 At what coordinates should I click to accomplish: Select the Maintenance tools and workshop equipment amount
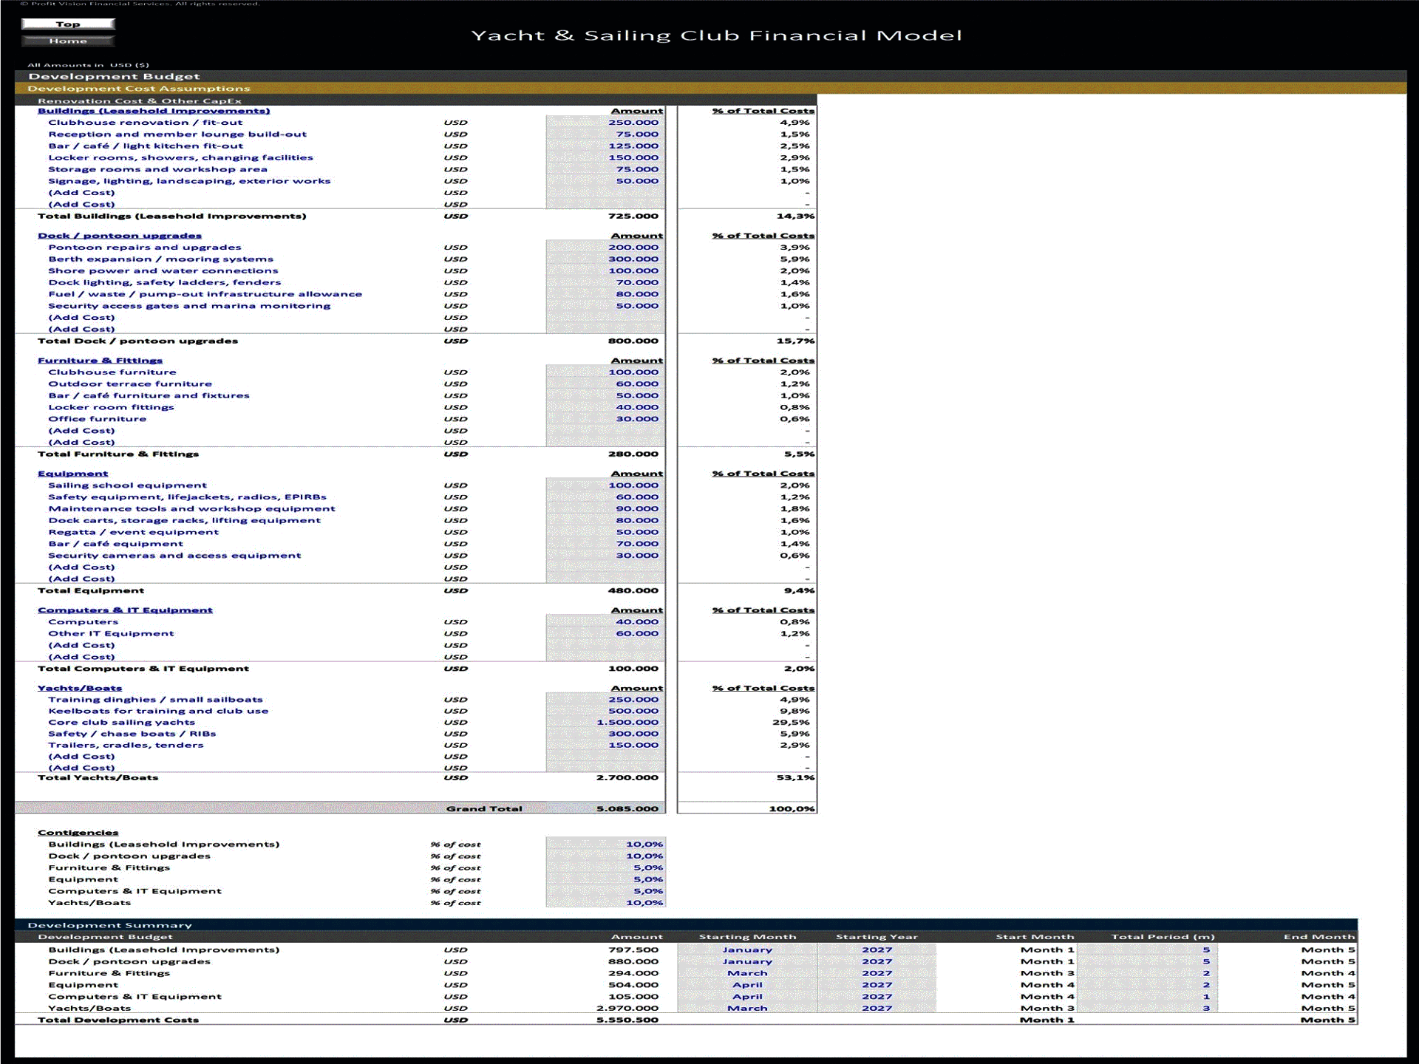point(605,509)
